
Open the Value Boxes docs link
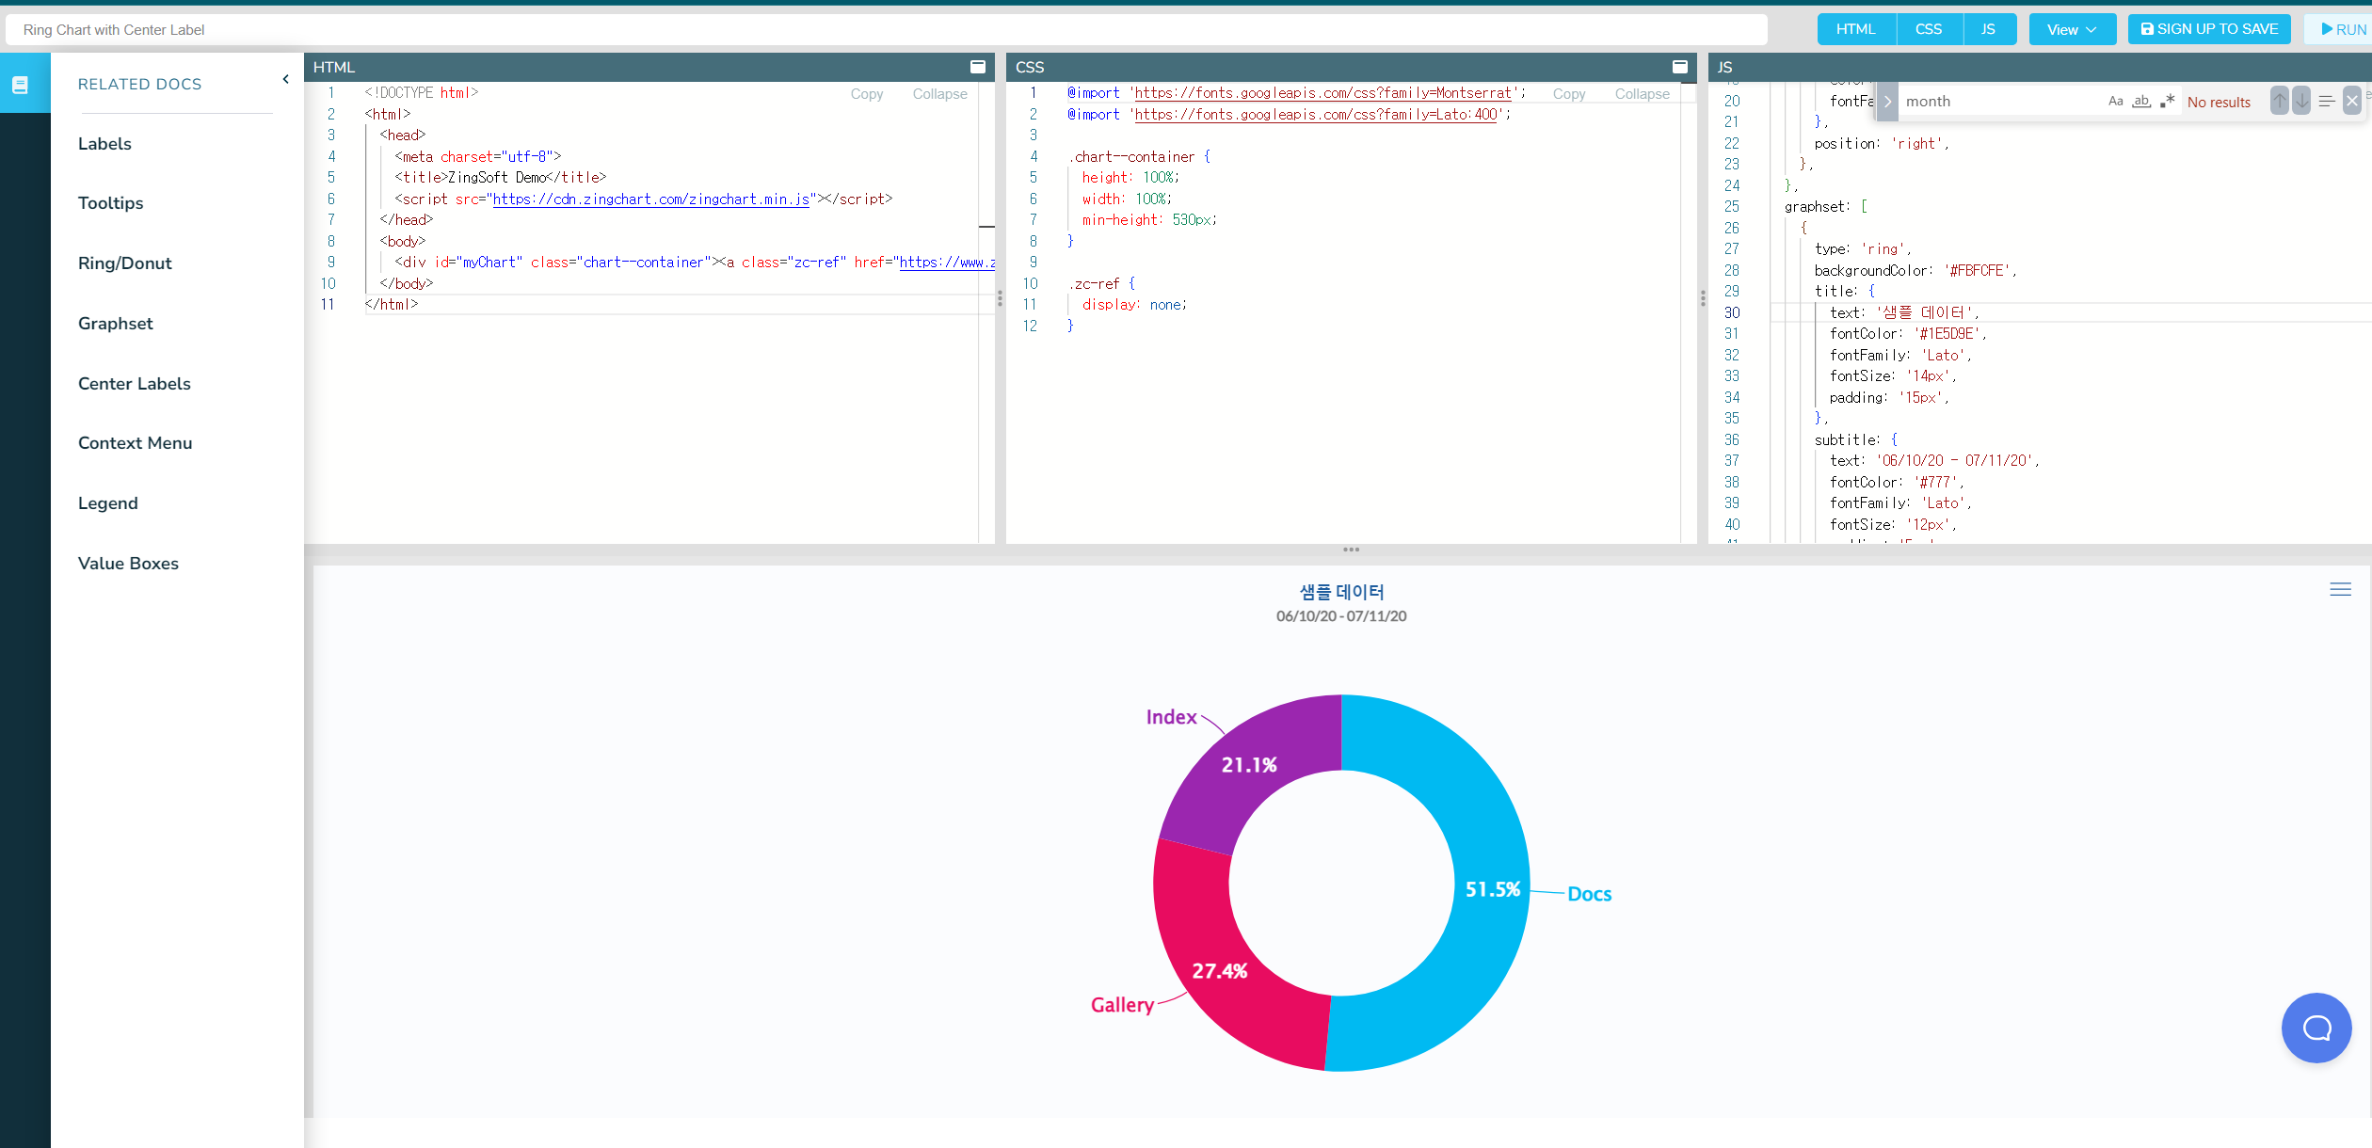[x=128, y=564]
